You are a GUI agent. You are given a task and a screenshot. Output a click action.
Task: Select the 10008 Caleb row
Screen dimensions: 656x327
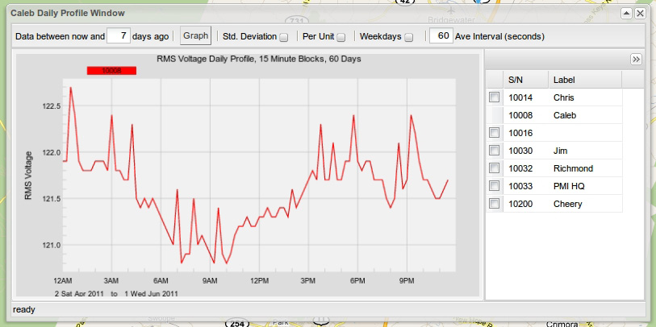[x=565, y=115]
